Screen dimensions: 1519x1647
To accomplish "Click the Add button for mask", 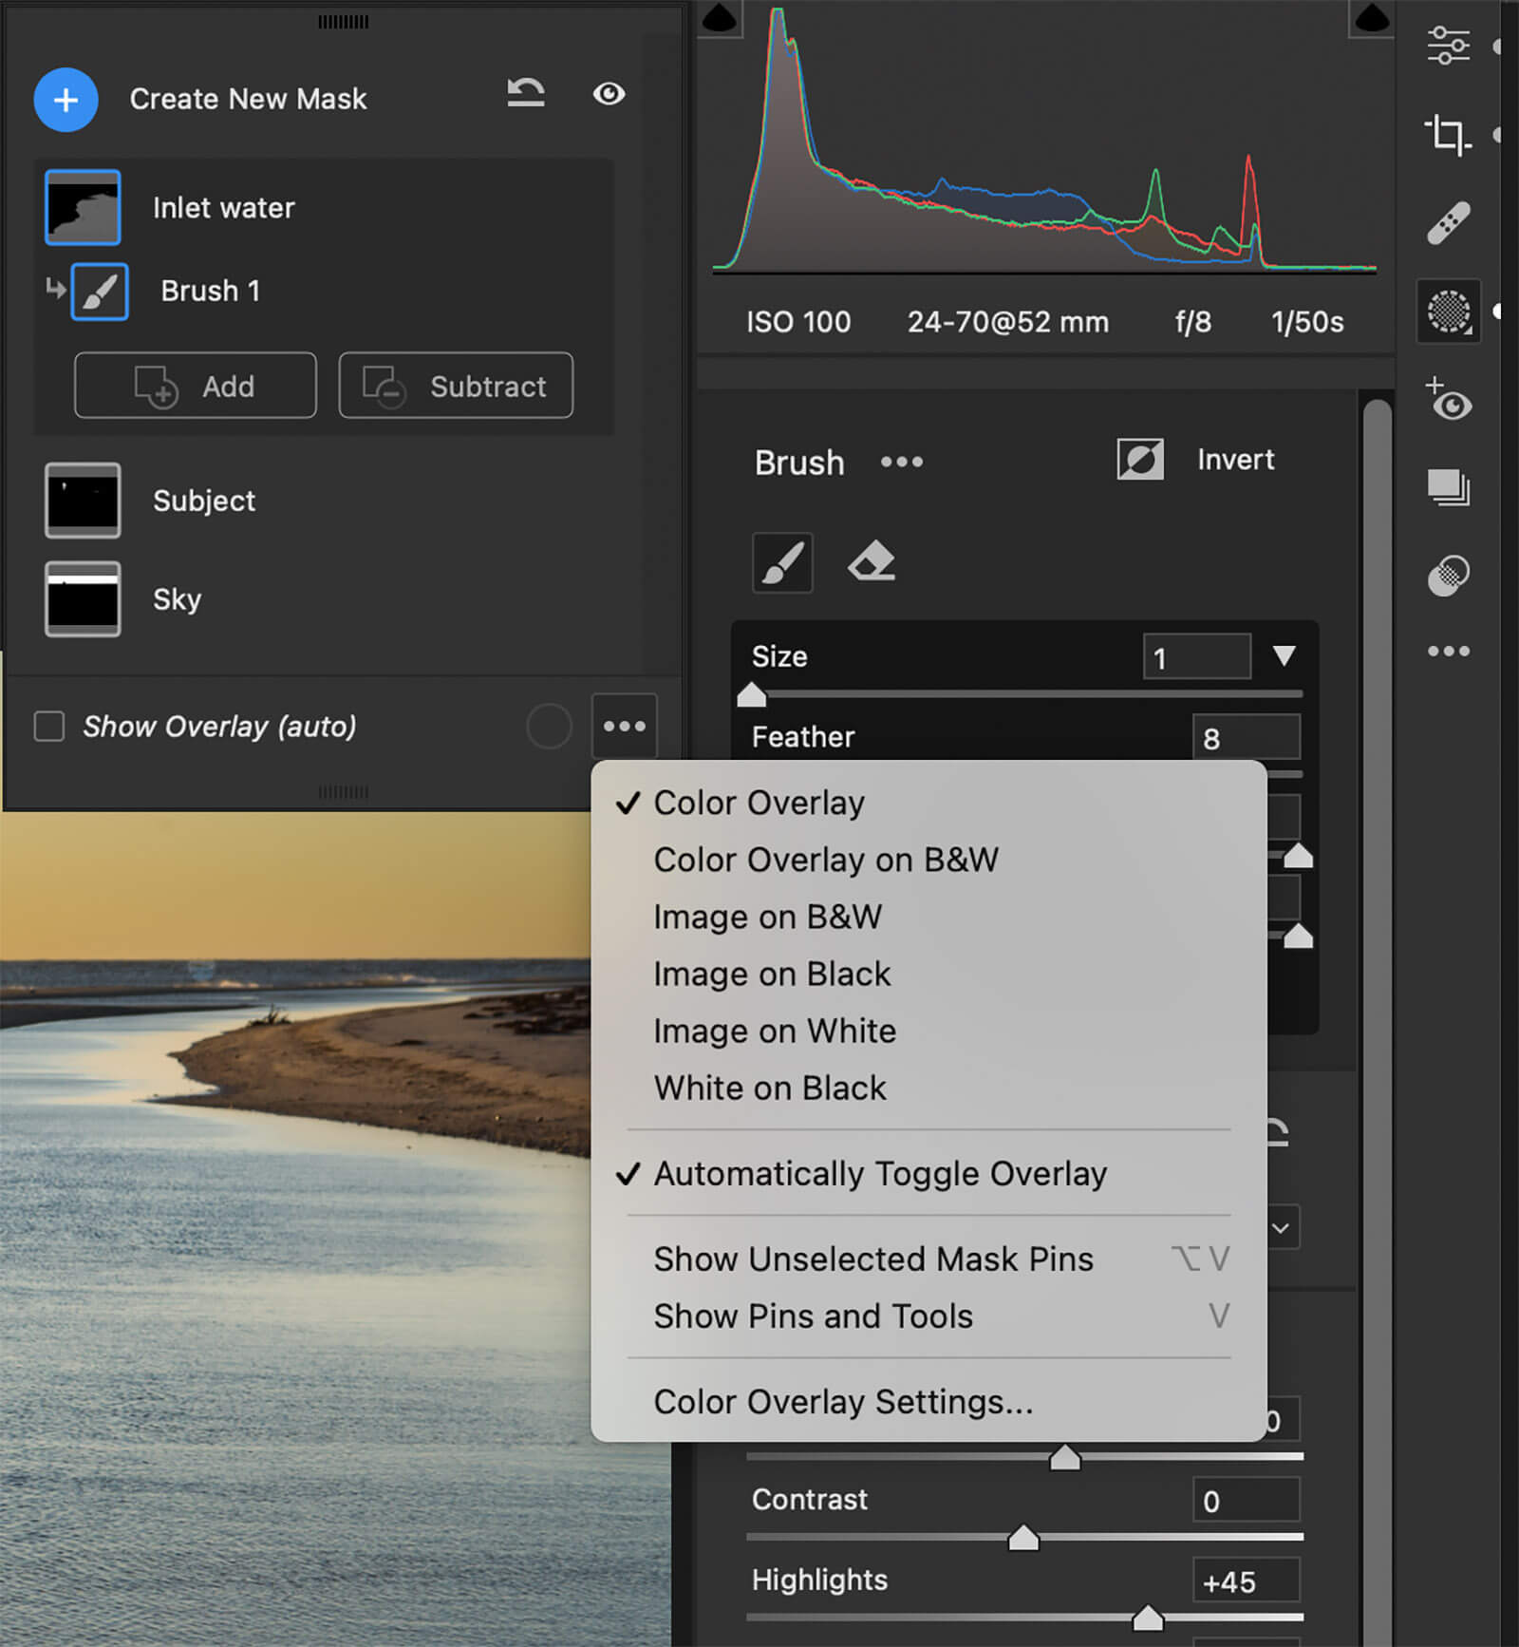I will [196, 386].
